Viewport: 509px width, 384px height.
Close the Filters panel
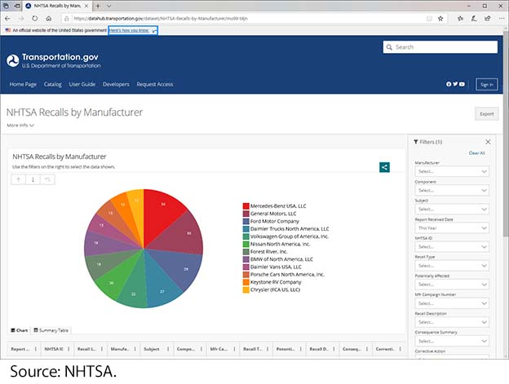488,142
